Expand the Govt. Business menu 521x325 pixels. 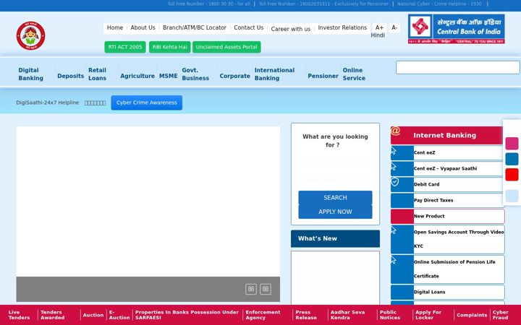(195, 74)
